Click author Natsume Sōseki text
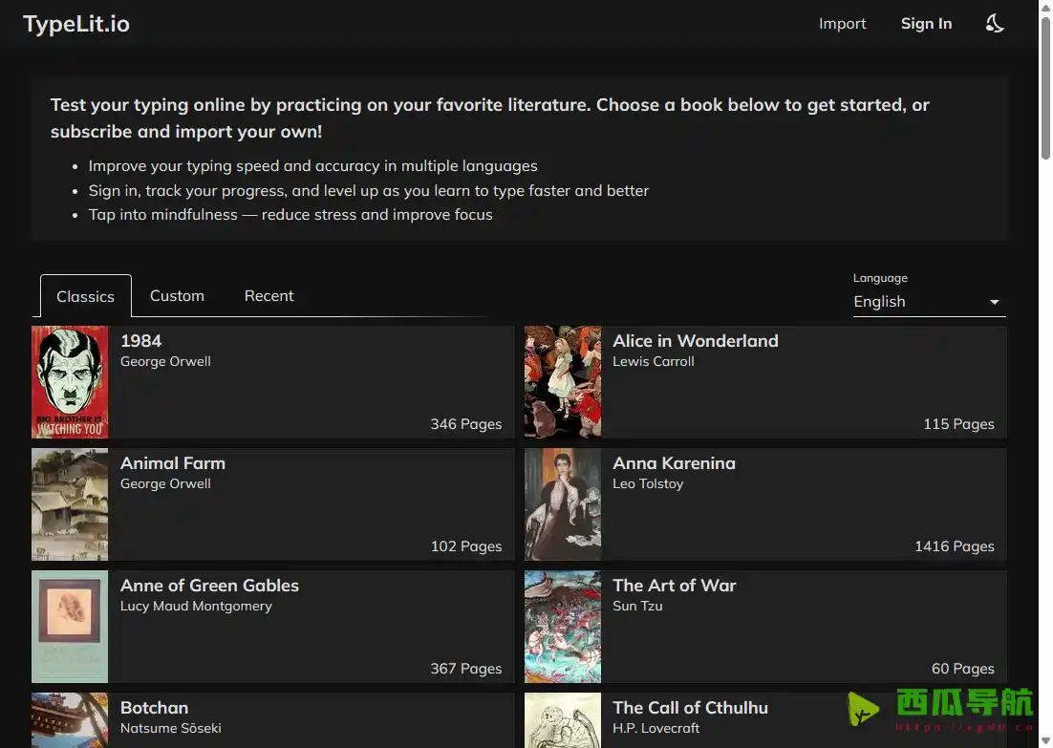This screenshot has height=748, width=1053. point(171,728)
